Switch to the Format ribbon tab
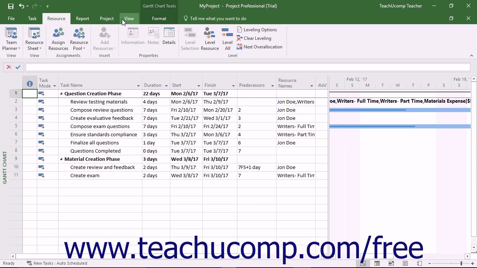The width and height of the screenshot is (477, 268). click(159, 19)
